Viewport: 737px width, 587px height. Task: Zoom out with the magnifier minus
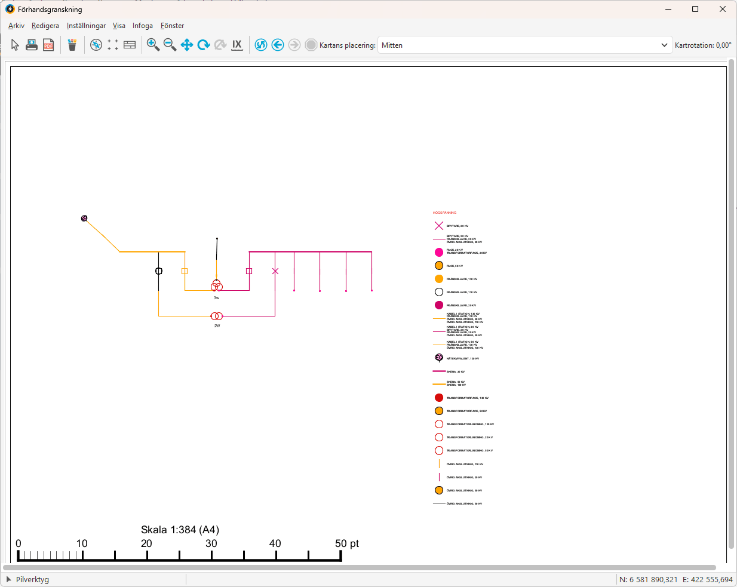(170, 45)
